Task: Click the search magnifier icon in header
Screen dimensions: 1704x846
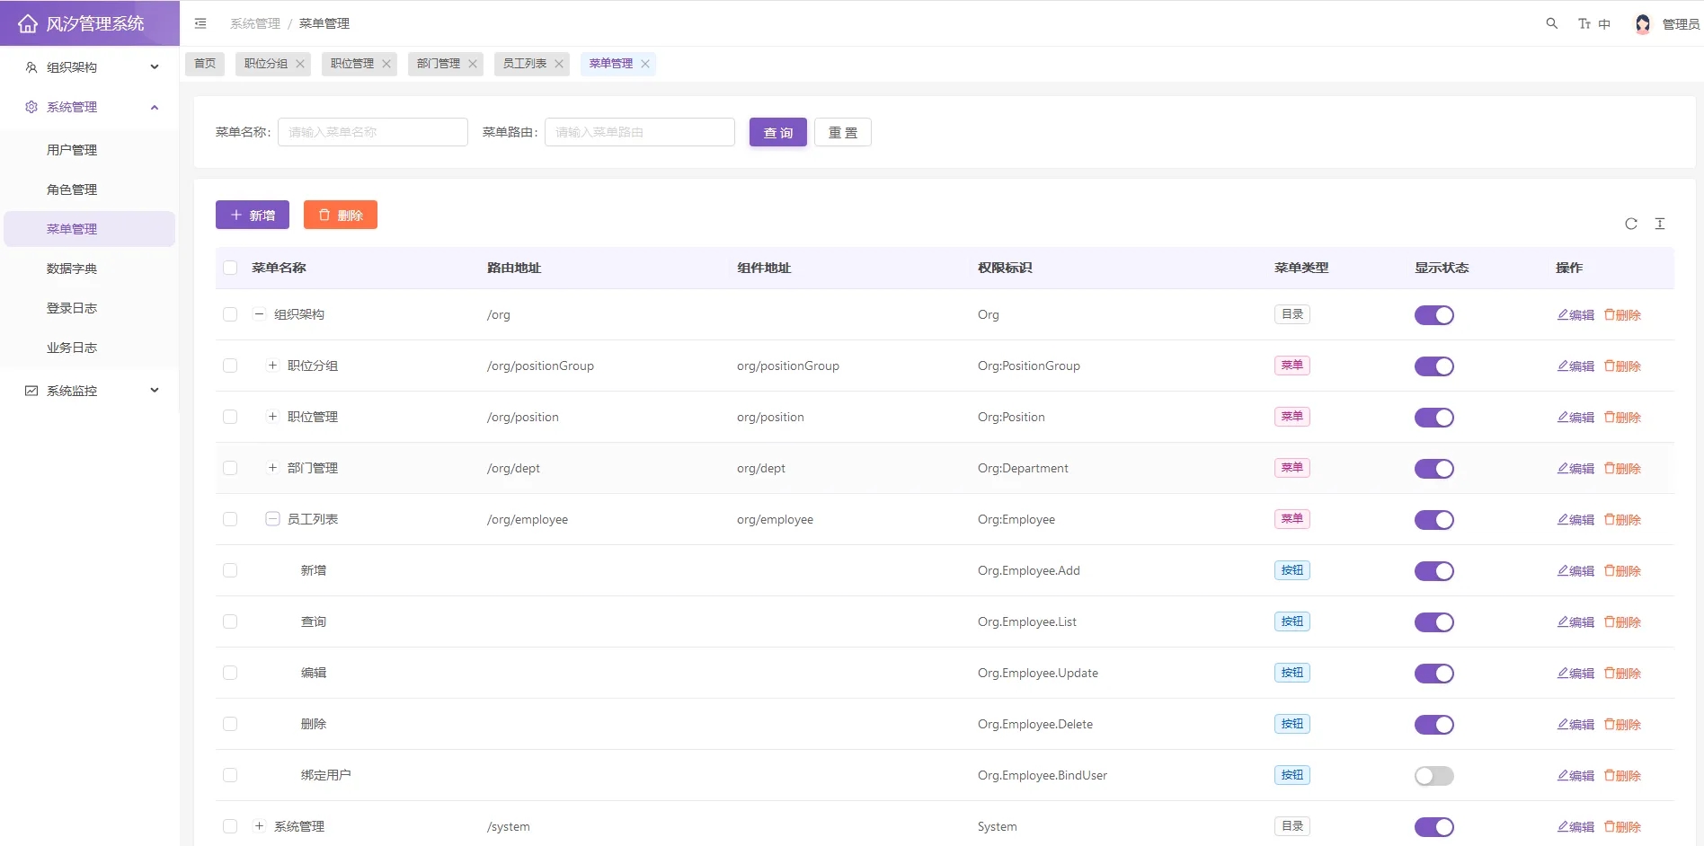Action: click(x=1551, y=23)
